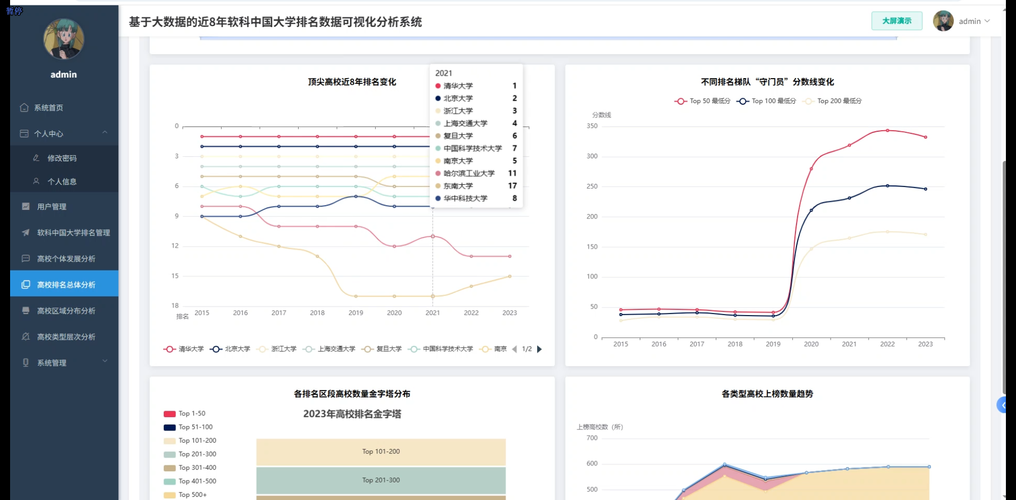The width and height of the screenshot is (1016, 500).
Task: Toggle Top 101-200 pyramid legend swatch
Action: coord(170,440)
